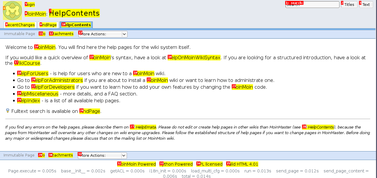Click the MoinMoin logo icon
Screen dimensions: 377x178
(x=12, y=10)
